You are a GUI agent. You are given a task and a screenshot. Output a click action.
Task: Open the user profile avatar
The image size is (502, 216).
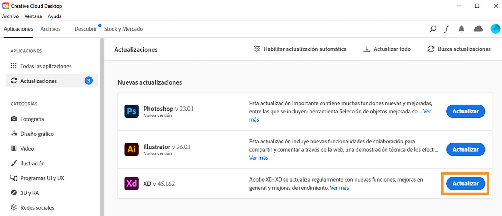point(495,29)
